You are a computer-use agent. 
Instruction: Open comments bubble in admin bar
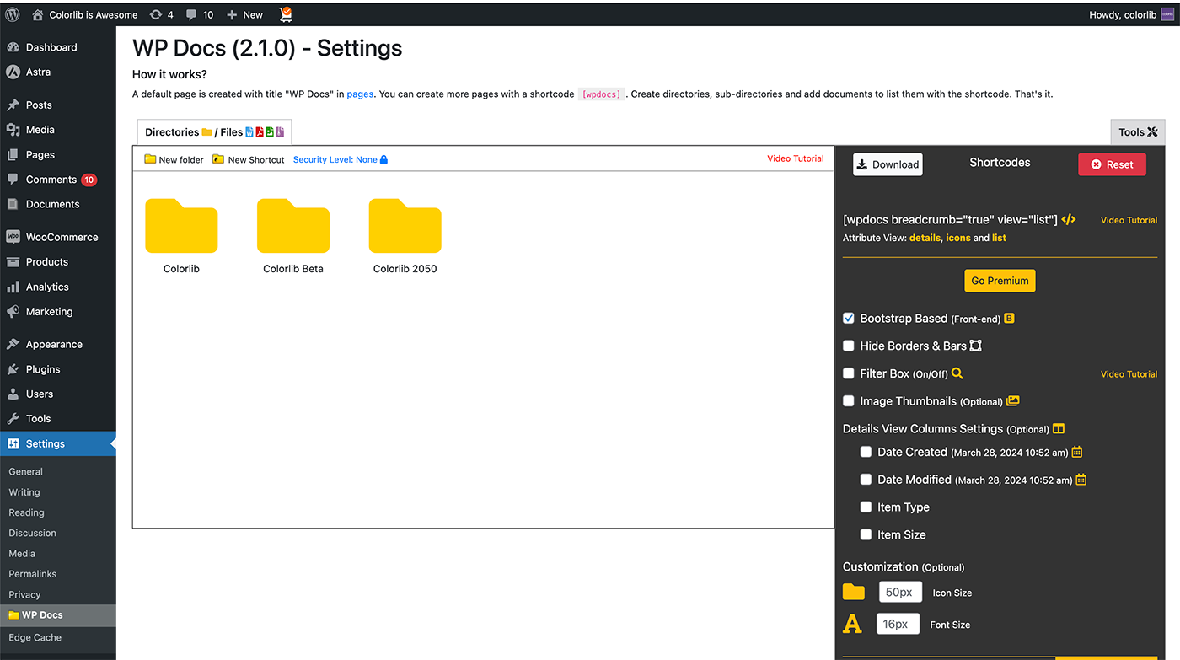[x=200, y=14]
